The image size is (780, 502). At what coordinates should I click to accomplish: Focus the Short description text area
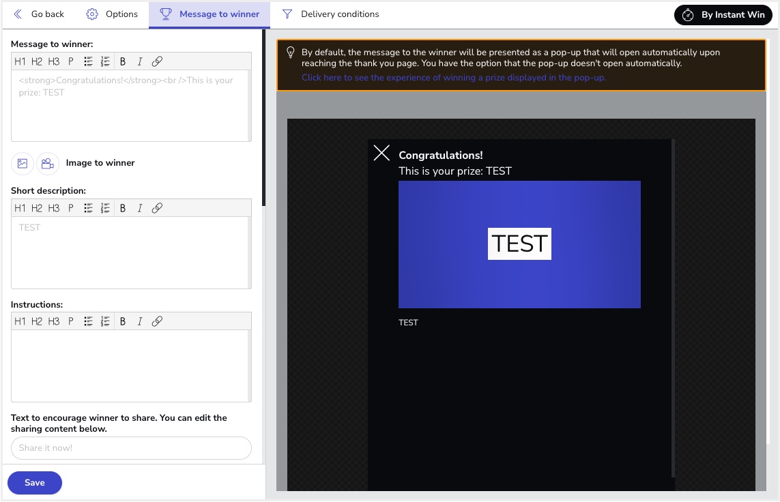point(131,252)
